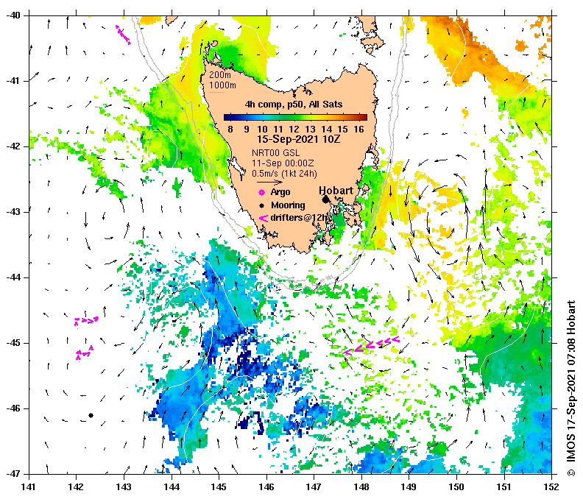
Task: Click the Mooring legend label
Action: pyautogui.click(x=288, y=205)
